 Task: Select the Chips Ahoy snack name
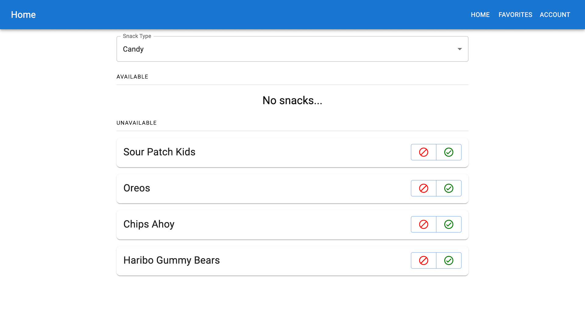pos(149,225)
